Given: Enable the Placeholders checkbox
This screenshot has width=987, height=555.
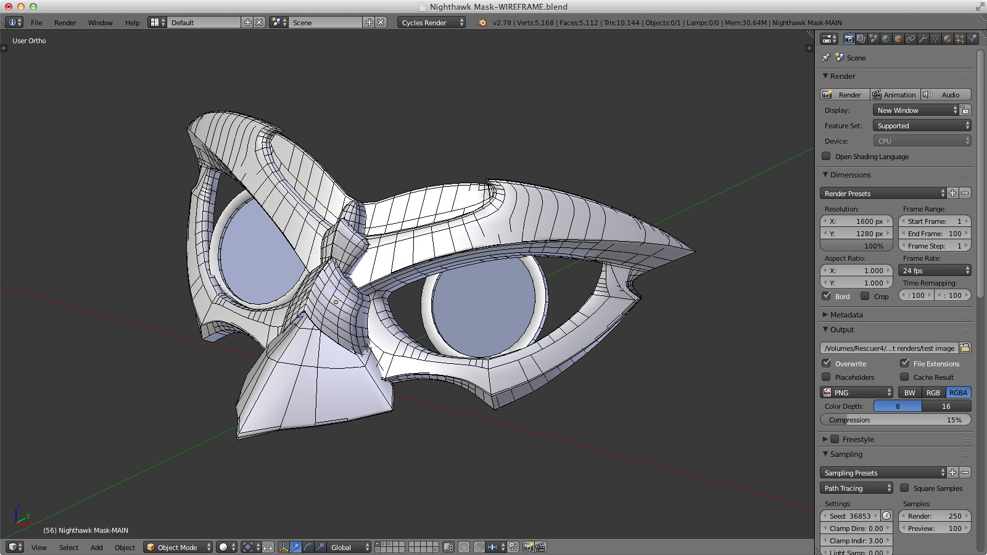Looking at the screenshot, I should point(827,377).
